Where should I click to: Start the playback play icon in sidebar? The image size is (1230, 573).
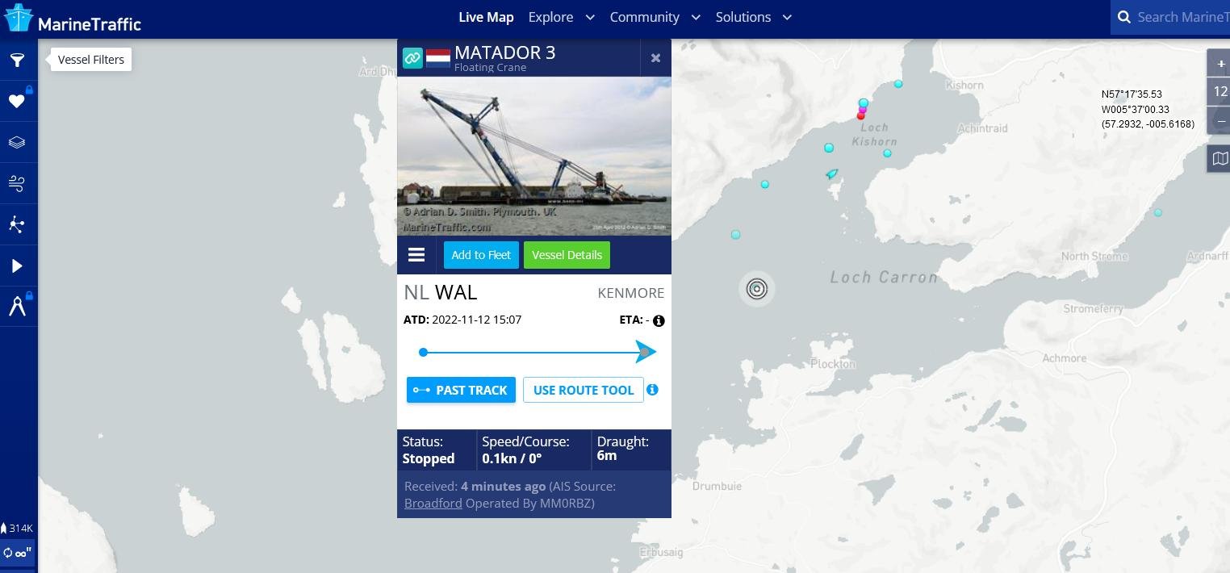coord(17,266)
